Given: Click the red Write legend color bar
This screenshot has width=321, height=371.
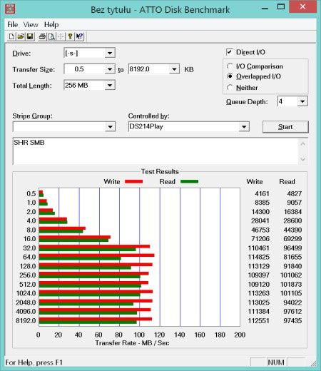Looking at the screenshot, I should click(133, 181).
